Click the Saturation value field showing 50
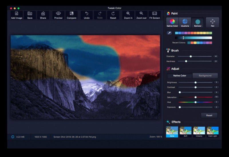 tap(216, 97)
